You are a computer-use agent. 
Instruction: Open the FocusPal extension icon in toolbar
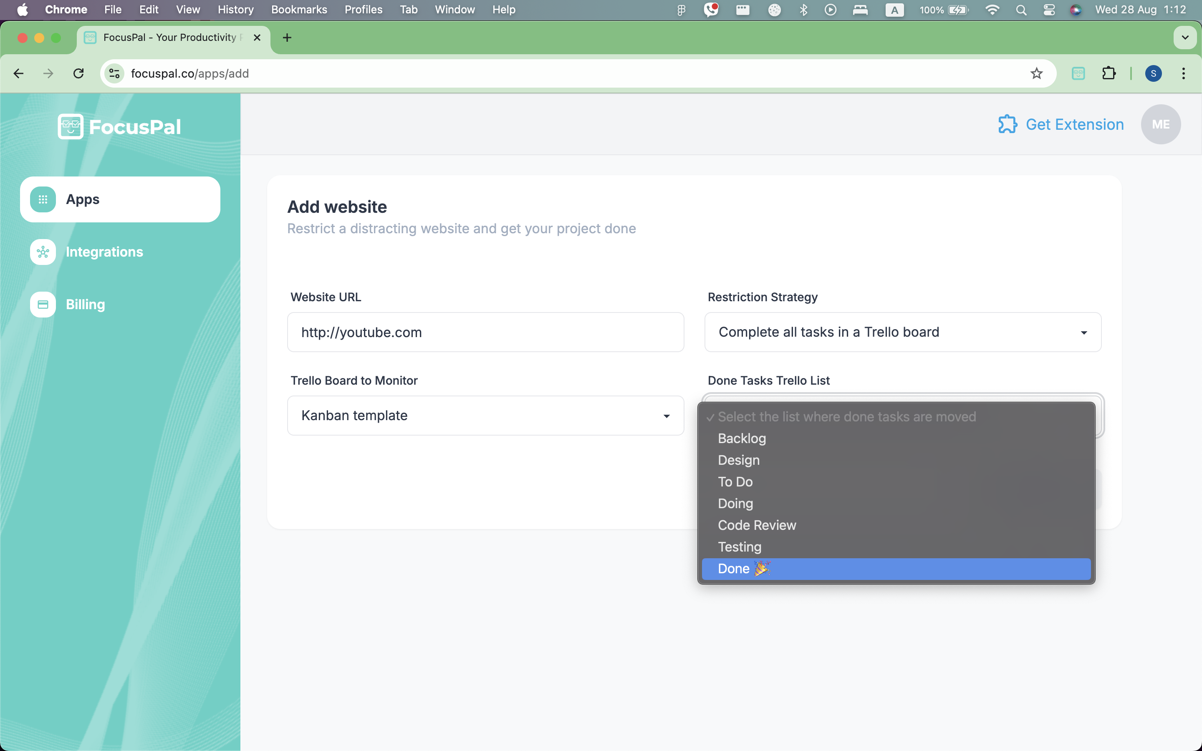tap(1078, 73)
